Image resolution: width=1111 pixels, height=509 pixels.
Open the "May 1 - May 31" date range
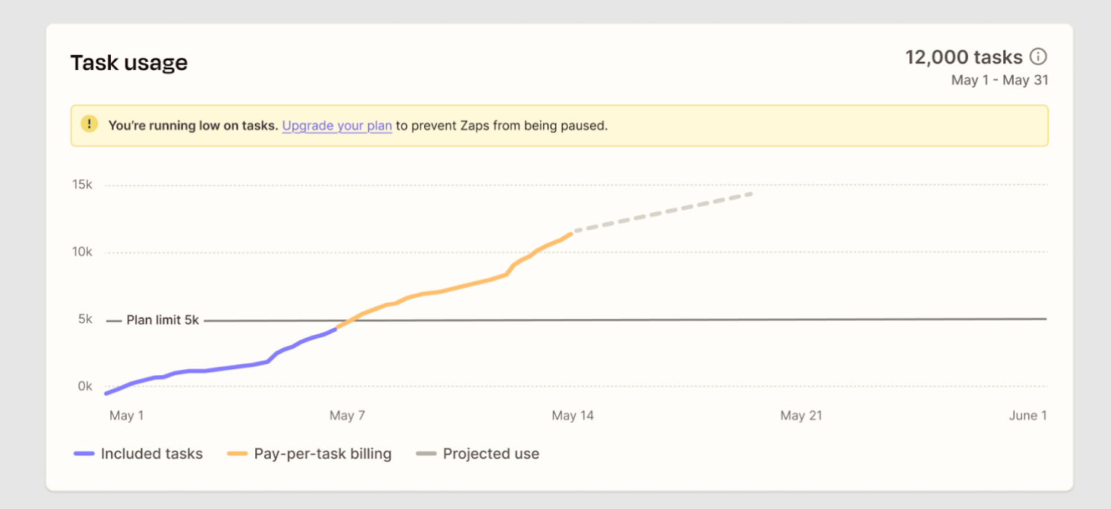pos(1000,80)
